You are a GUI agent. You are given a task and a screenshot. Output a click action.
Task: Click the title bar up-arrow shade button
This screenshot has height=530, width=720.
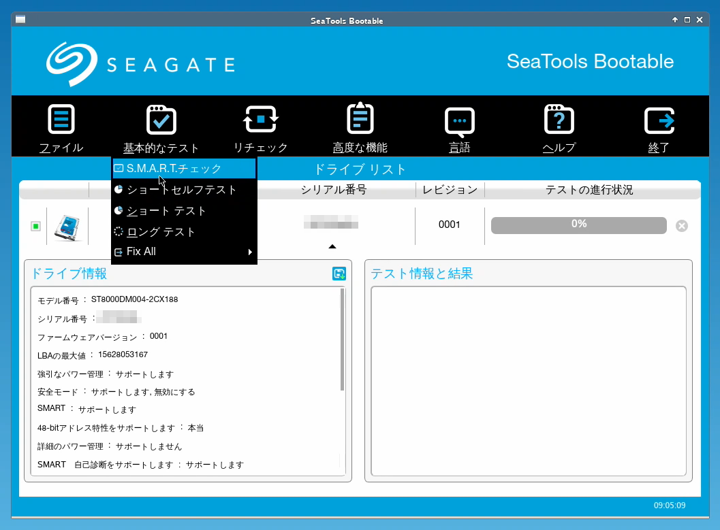coord(674,20)
